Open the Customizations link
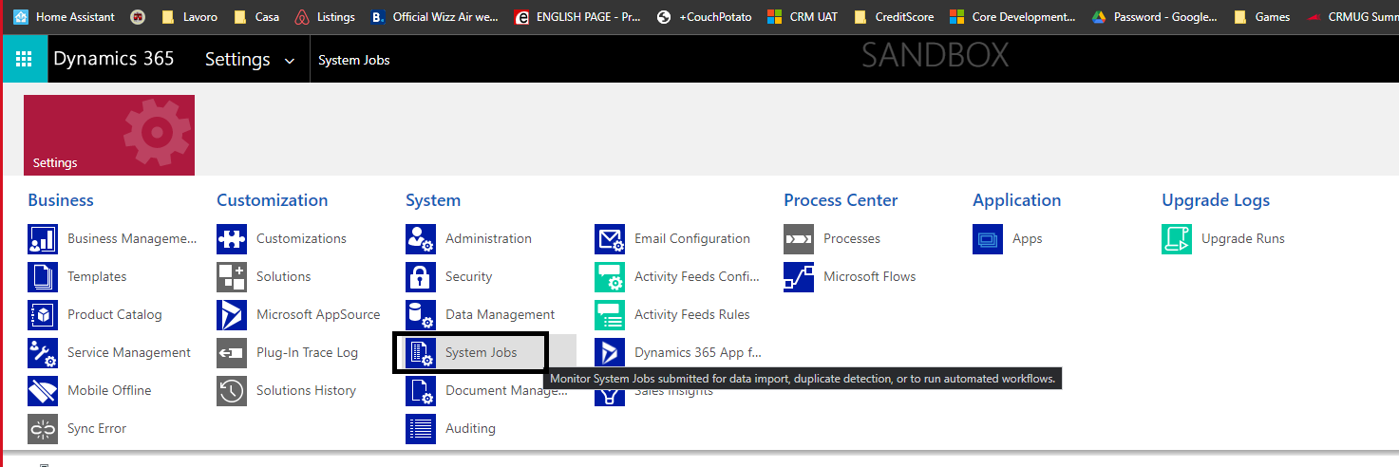1399x467 pixels. coord(301,239)
